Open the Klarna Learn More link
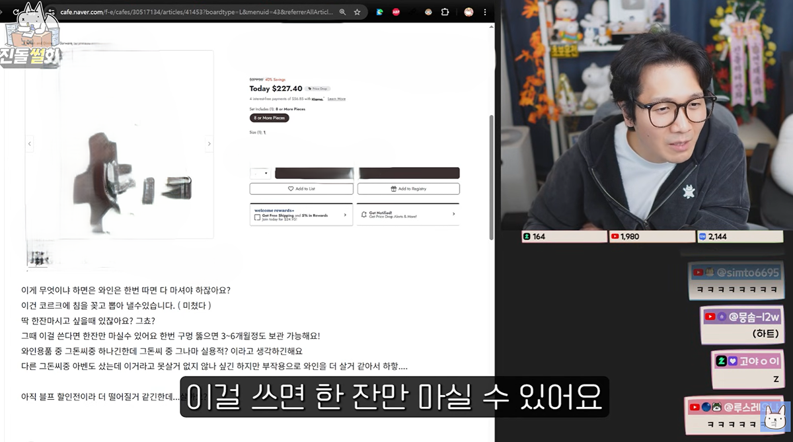 (x=336, y=99)
